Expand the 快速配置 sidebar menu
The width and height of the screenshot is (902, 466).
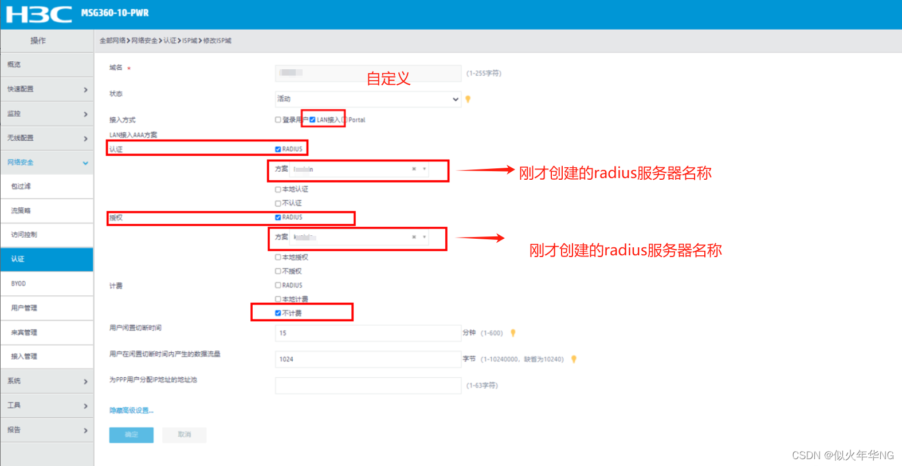pyautogui.click(x=47, y=89)
